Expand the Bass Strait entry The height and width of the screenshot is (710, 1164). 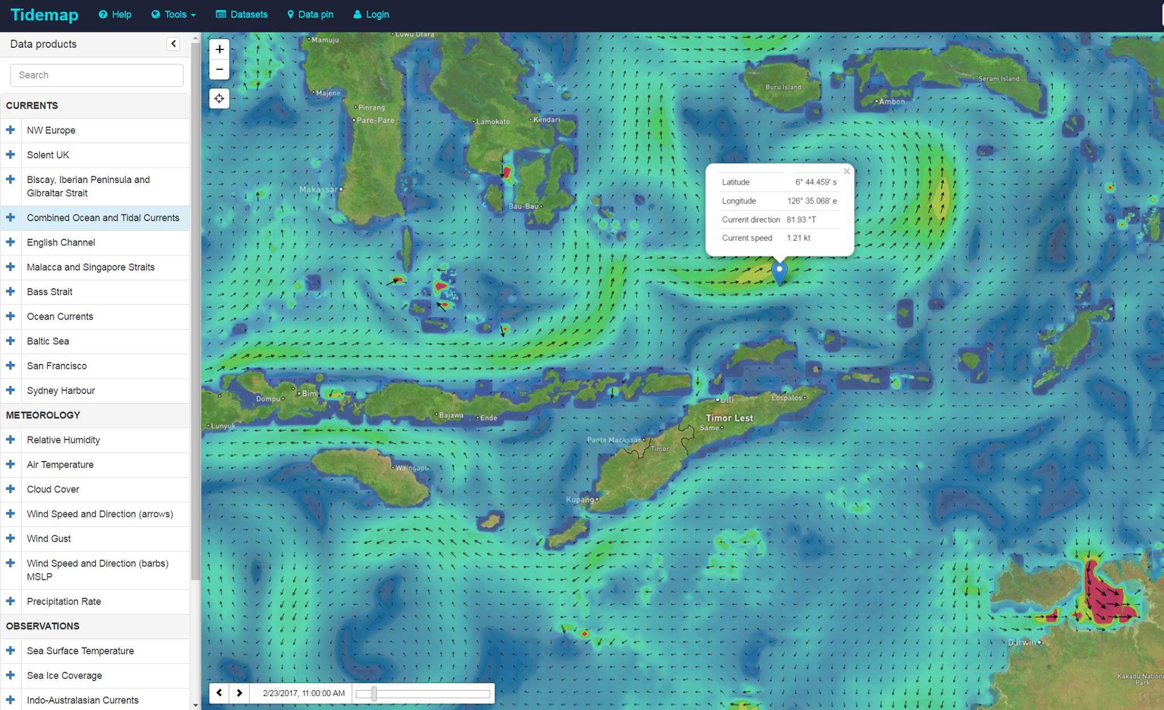pos(11,292)
